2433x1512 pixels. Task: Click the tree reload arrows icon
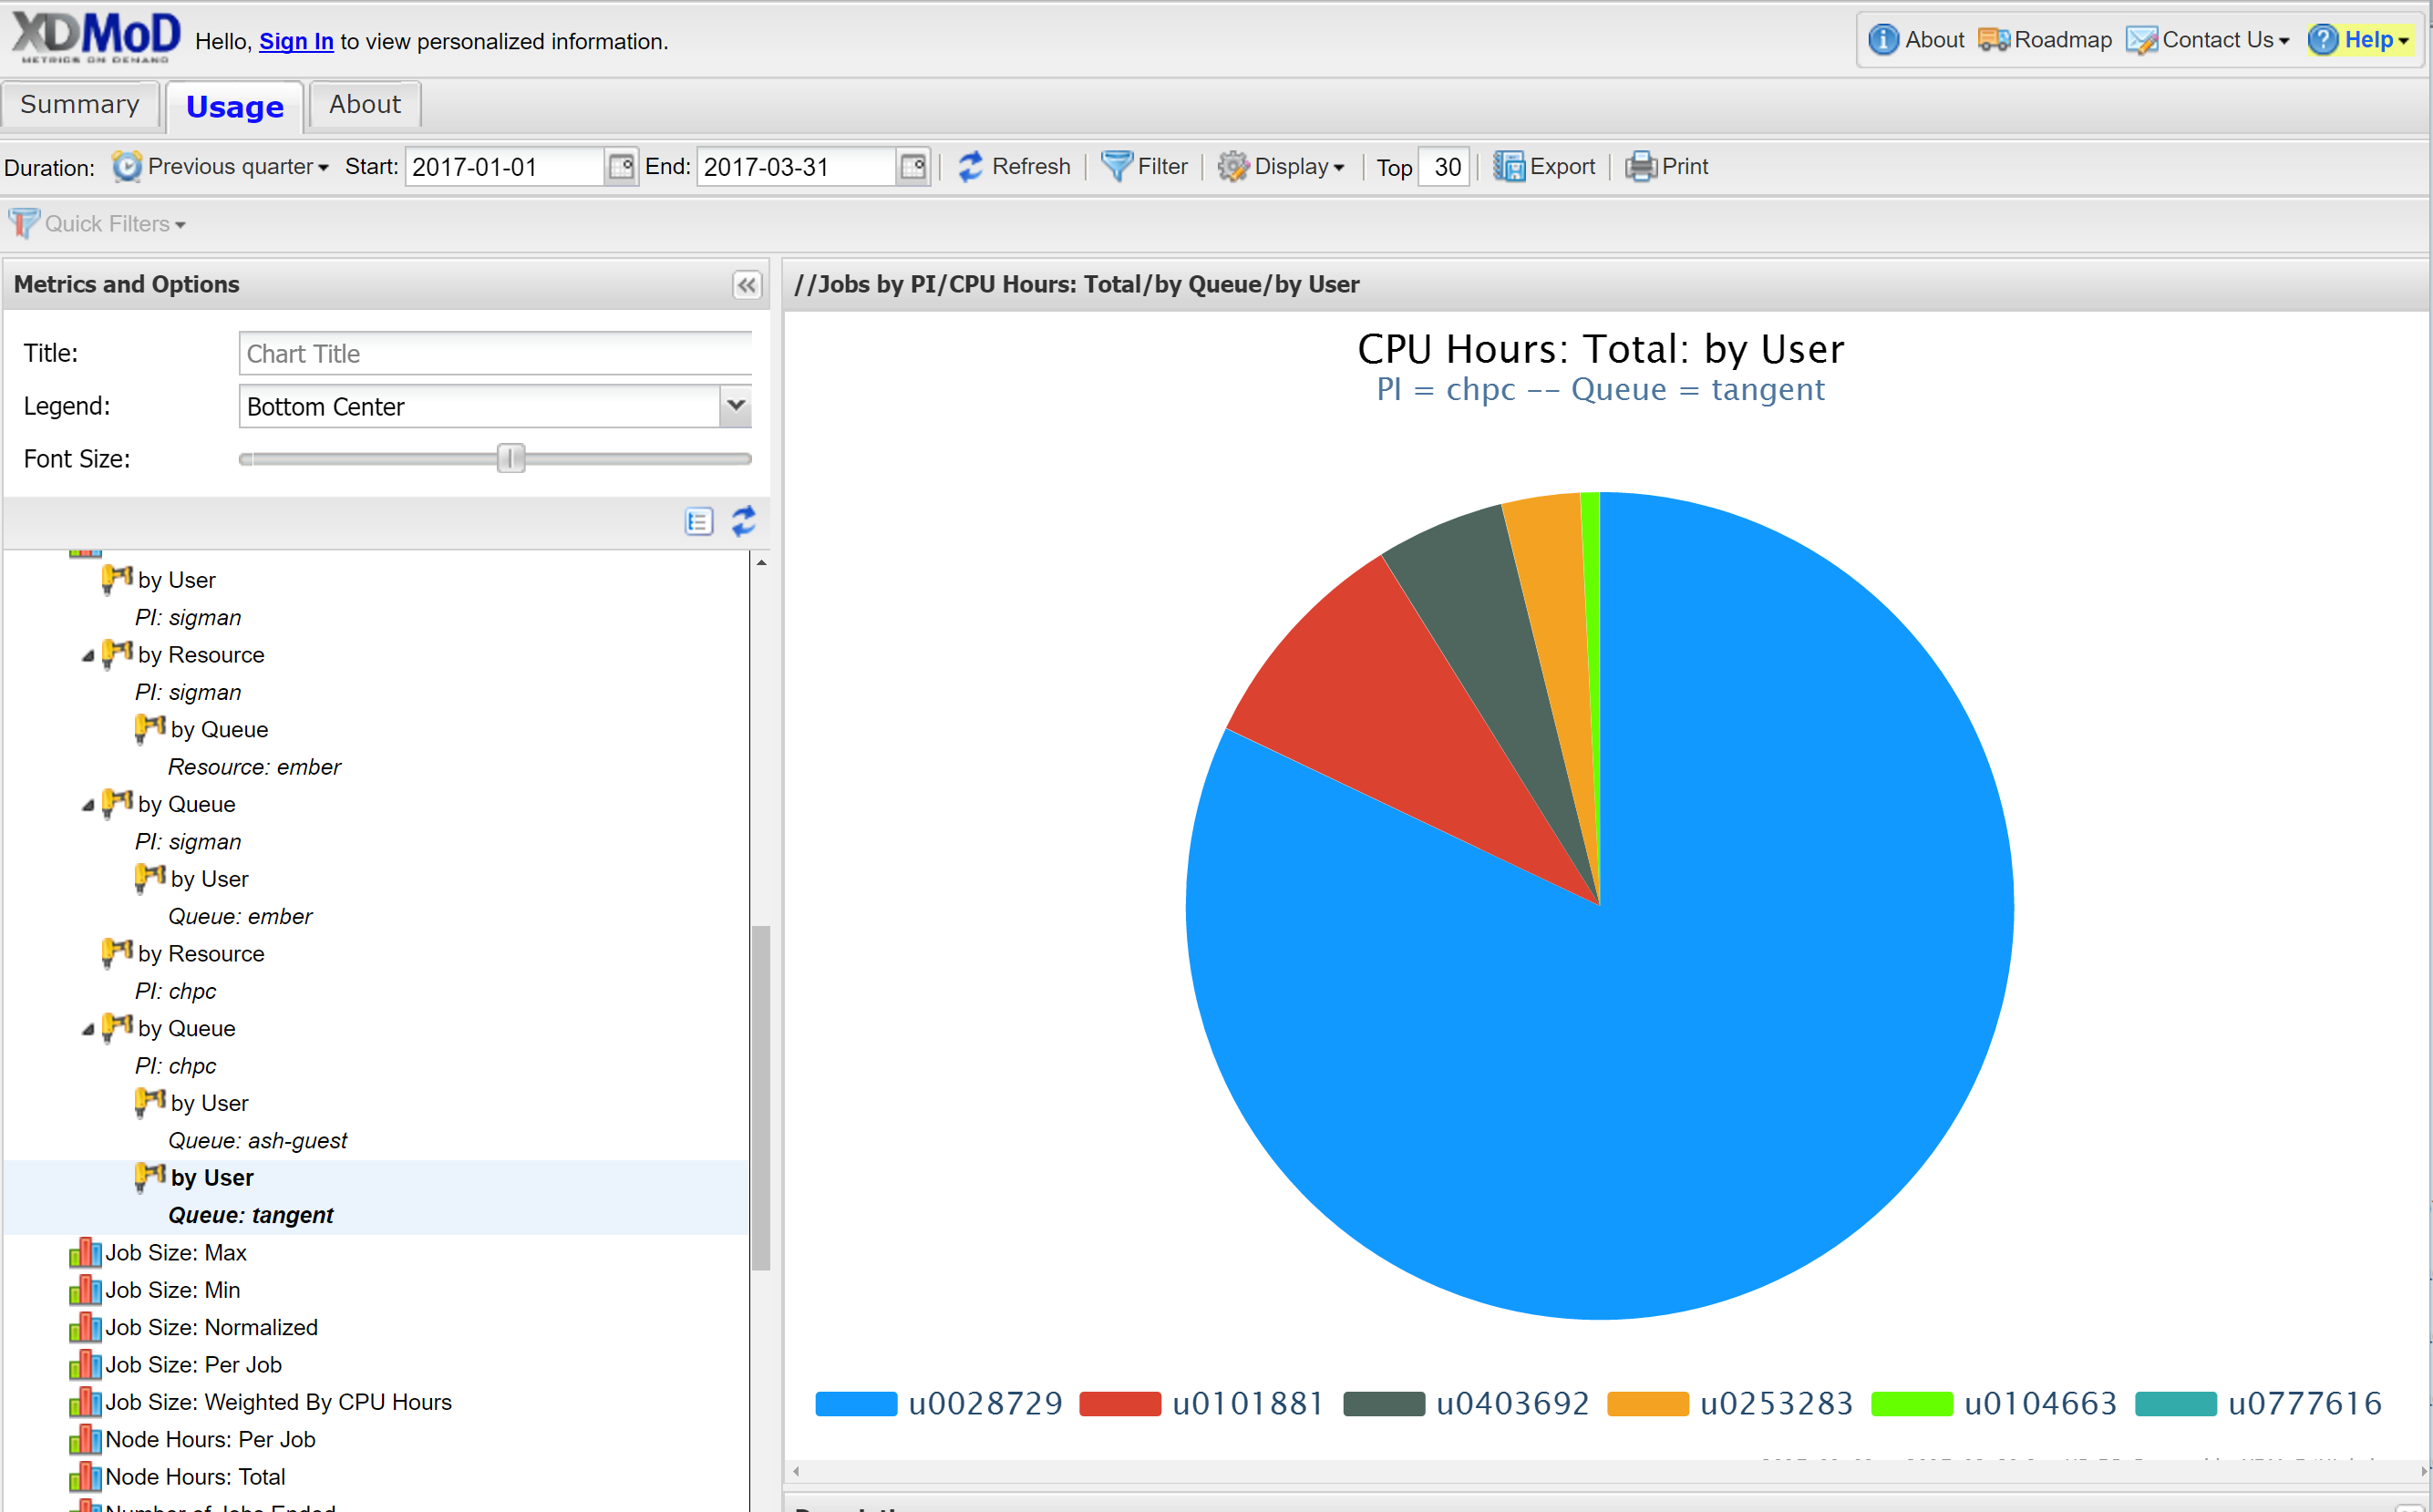744,521
